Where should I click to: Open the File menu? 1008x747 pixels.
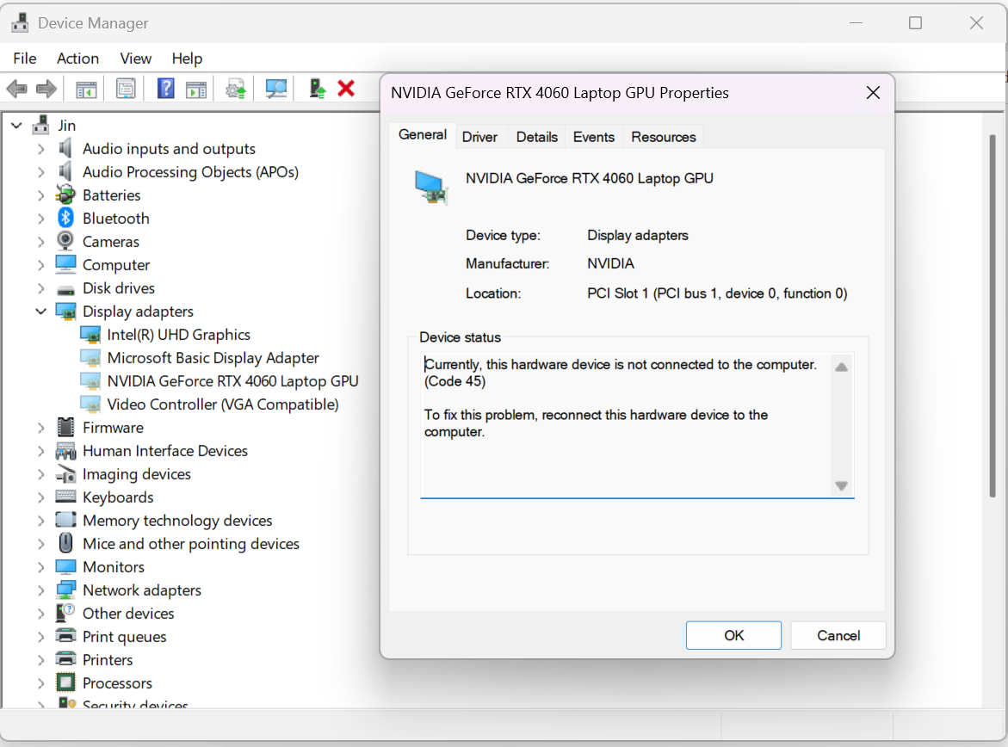[x=24, y=59]
